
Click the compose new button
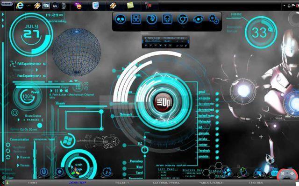[x=44, y=139]
